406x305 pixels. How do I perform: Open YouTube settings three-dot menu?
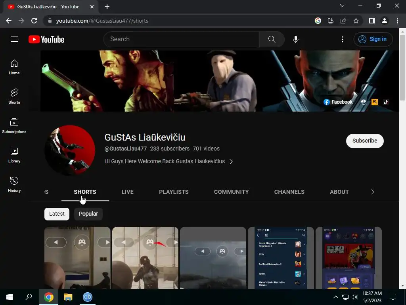point(342,39)
